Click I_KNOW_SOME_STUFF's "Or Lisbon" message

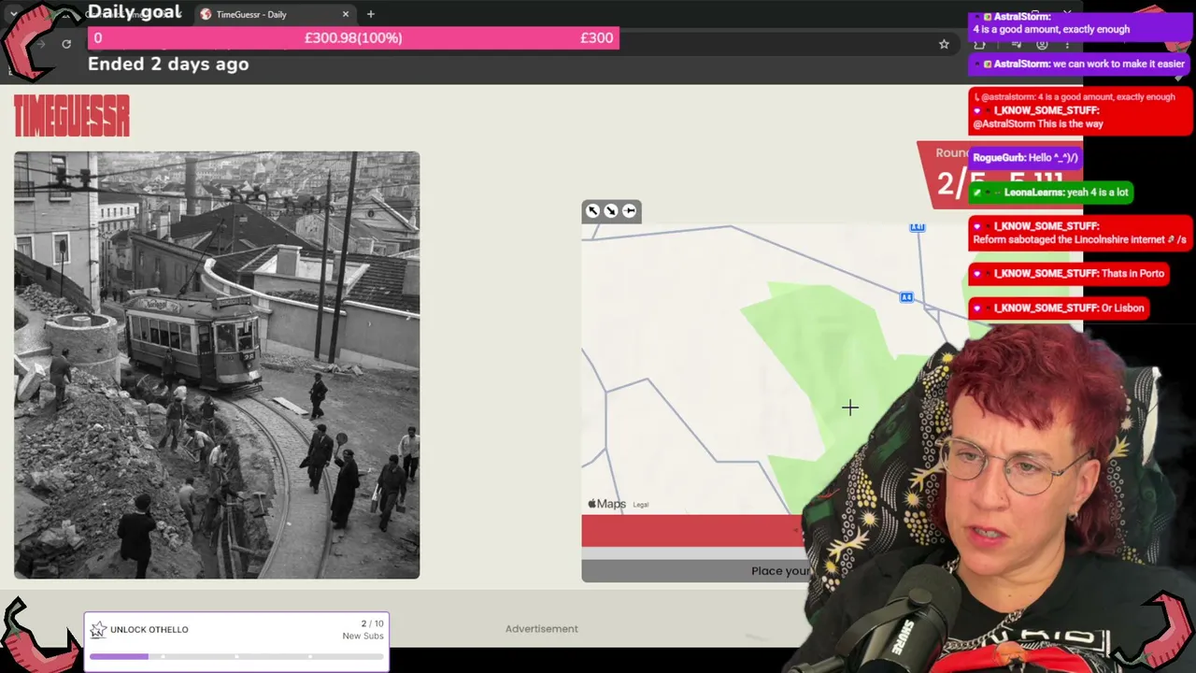point(1059,308)
